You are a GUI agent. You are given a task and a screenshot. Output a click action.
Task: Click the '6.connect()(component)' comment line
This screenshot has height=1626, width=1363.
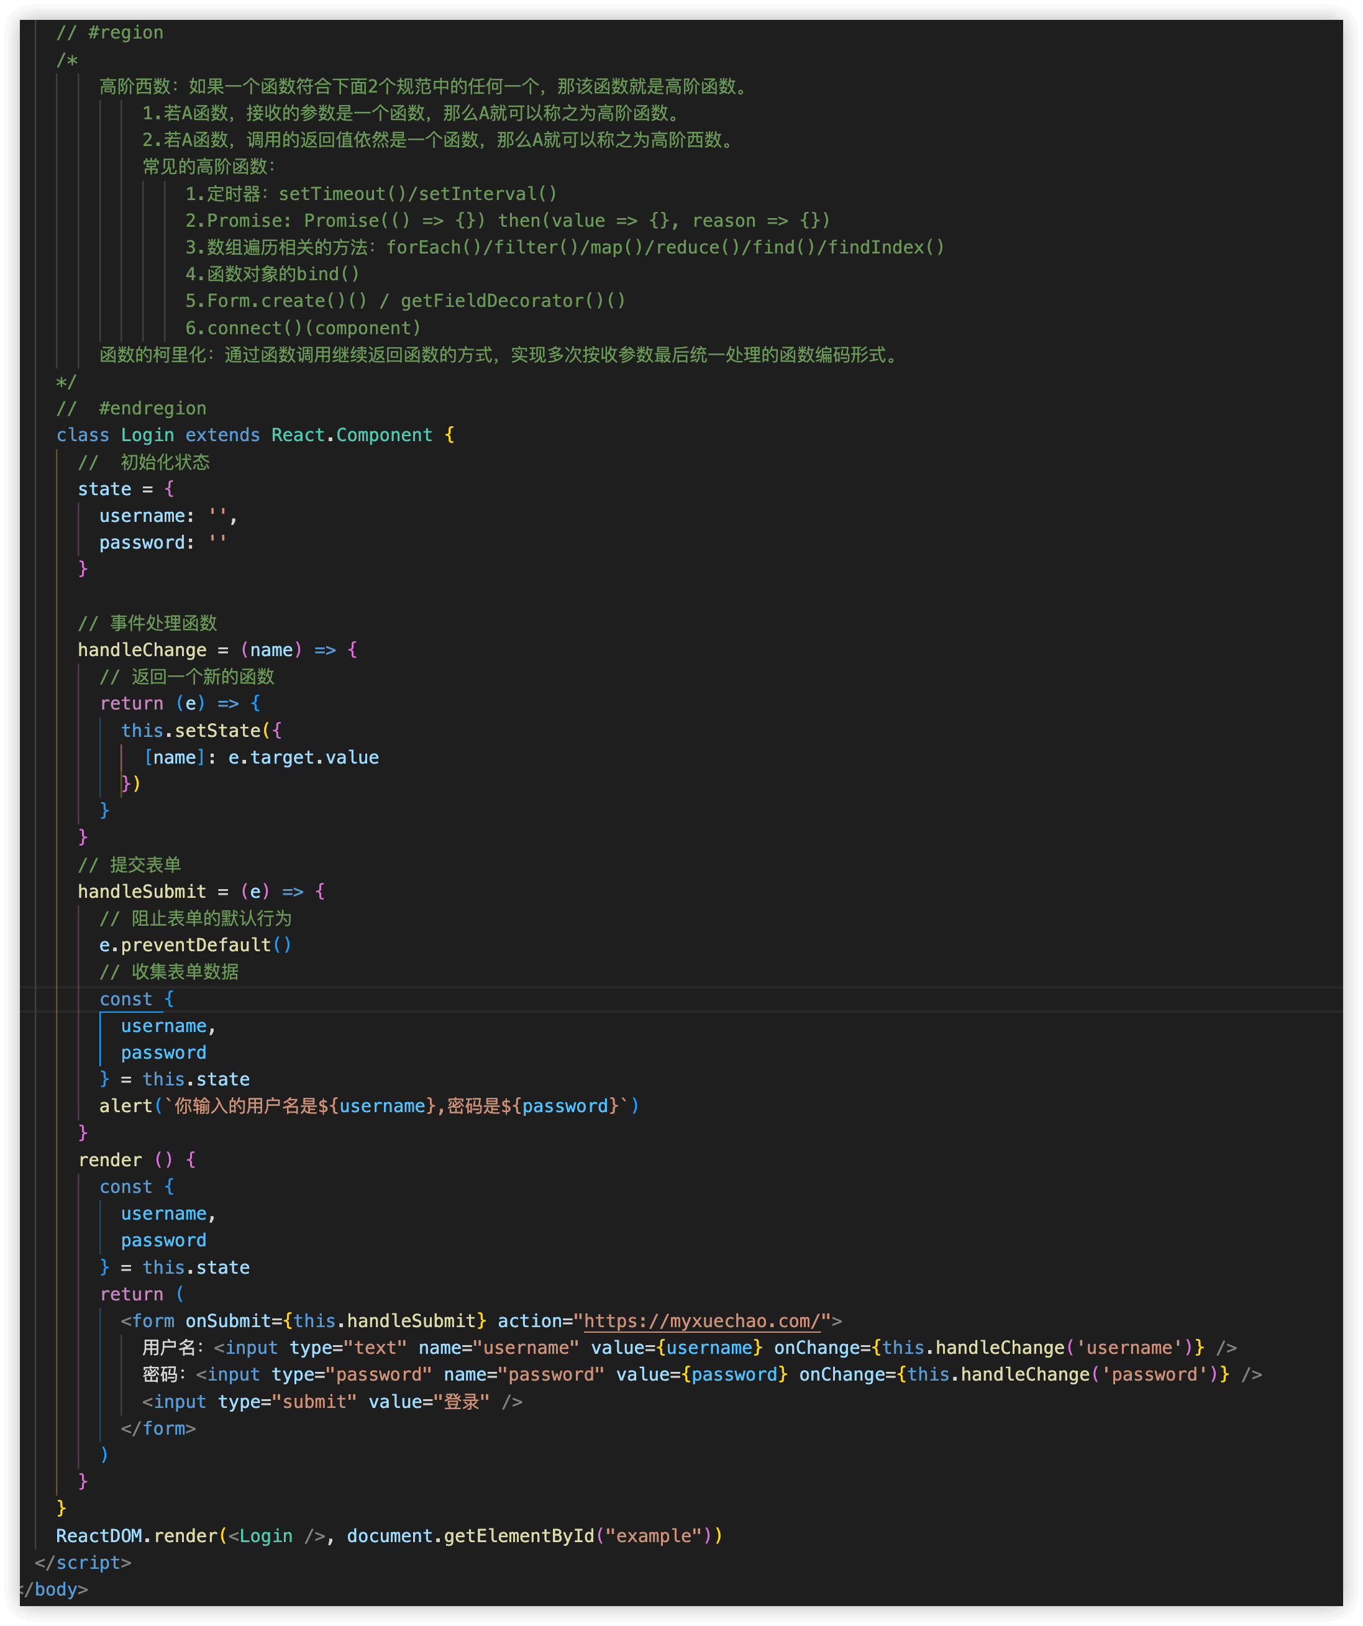303,327
